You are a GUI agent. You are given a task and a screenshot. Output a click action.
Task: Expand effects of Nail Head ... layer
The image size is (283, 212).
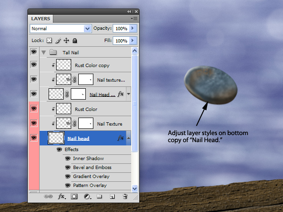(128, 94)
